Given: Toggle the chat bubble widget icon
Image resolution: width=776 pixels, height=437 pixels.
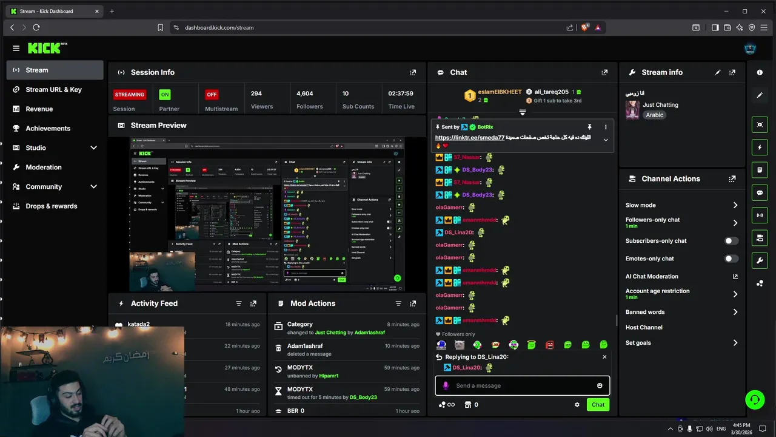Looking at the screenshot, I should pyautogui.click(x=760, y=192).
